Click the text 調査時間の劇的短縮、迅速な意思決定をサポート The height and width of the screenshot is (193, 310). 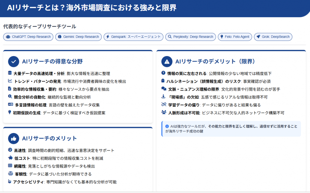pyautogui.click(x=71, y=151)
